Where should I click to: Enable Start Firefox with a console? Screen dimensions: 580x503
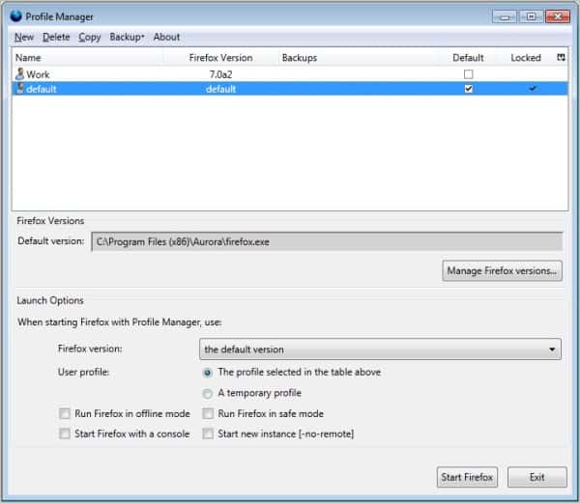64,434
